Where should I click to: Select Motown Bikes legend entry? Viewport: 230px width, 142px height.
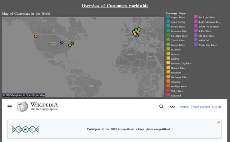click(x=178, y=68)
